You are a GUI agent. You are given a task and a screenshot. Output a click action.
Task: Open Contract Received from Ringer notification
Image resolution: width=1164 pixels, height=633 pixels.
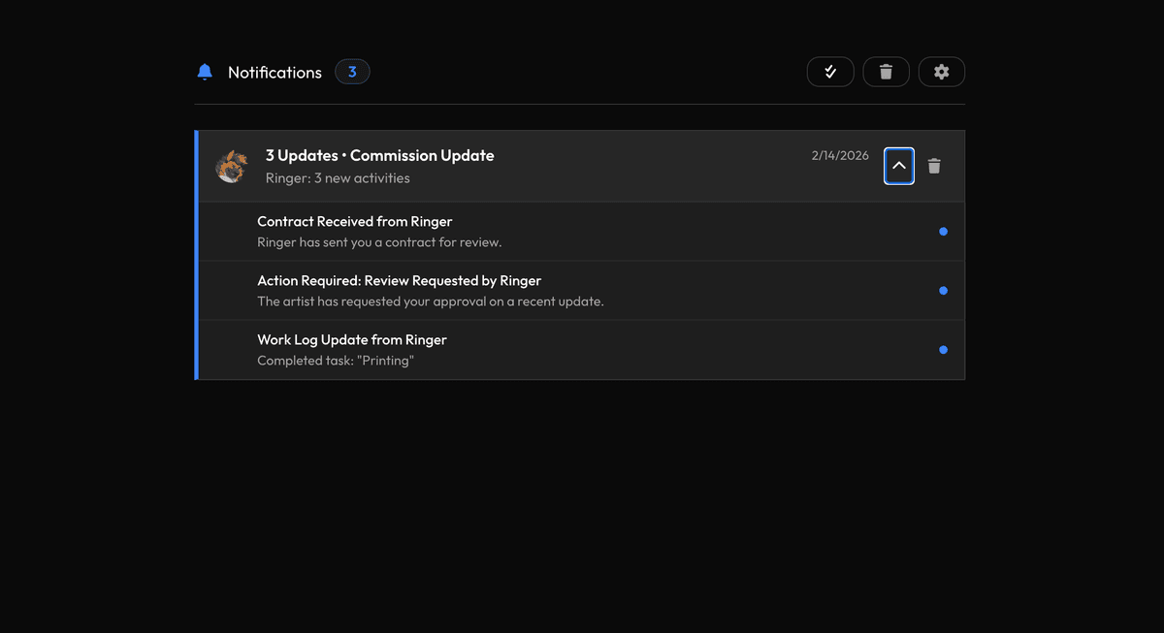pyautogui.click(x=354, y=222)
